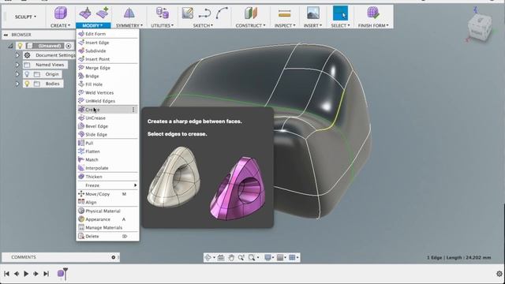Viewport: 505px width, 284px height.
Task: Choose Delete in Modify menu
Action: point(107,237)
